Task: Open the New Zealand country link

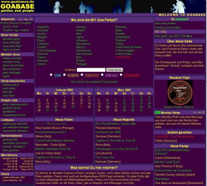Action: pos(84,54)
